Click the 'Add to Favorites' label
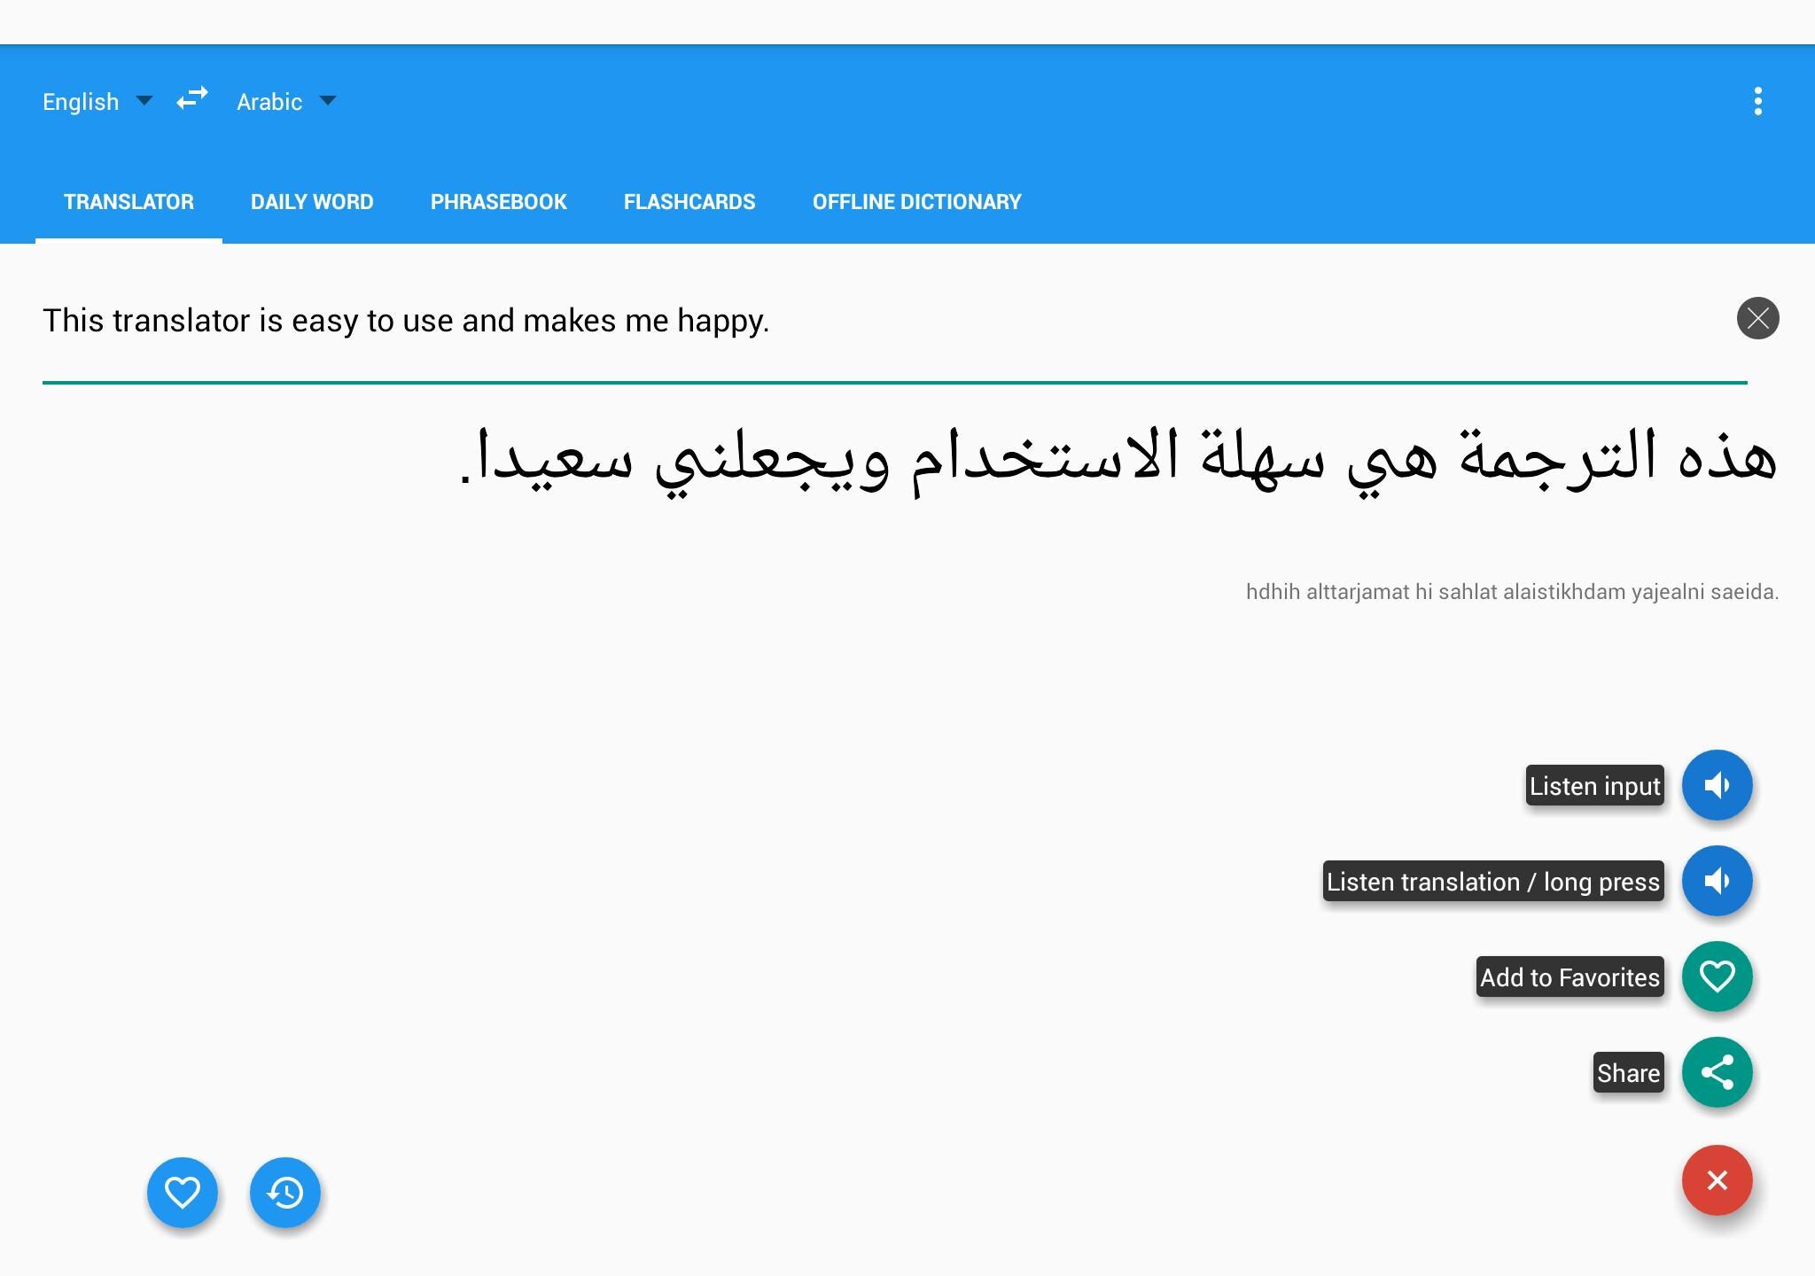 coord(1570,976)
